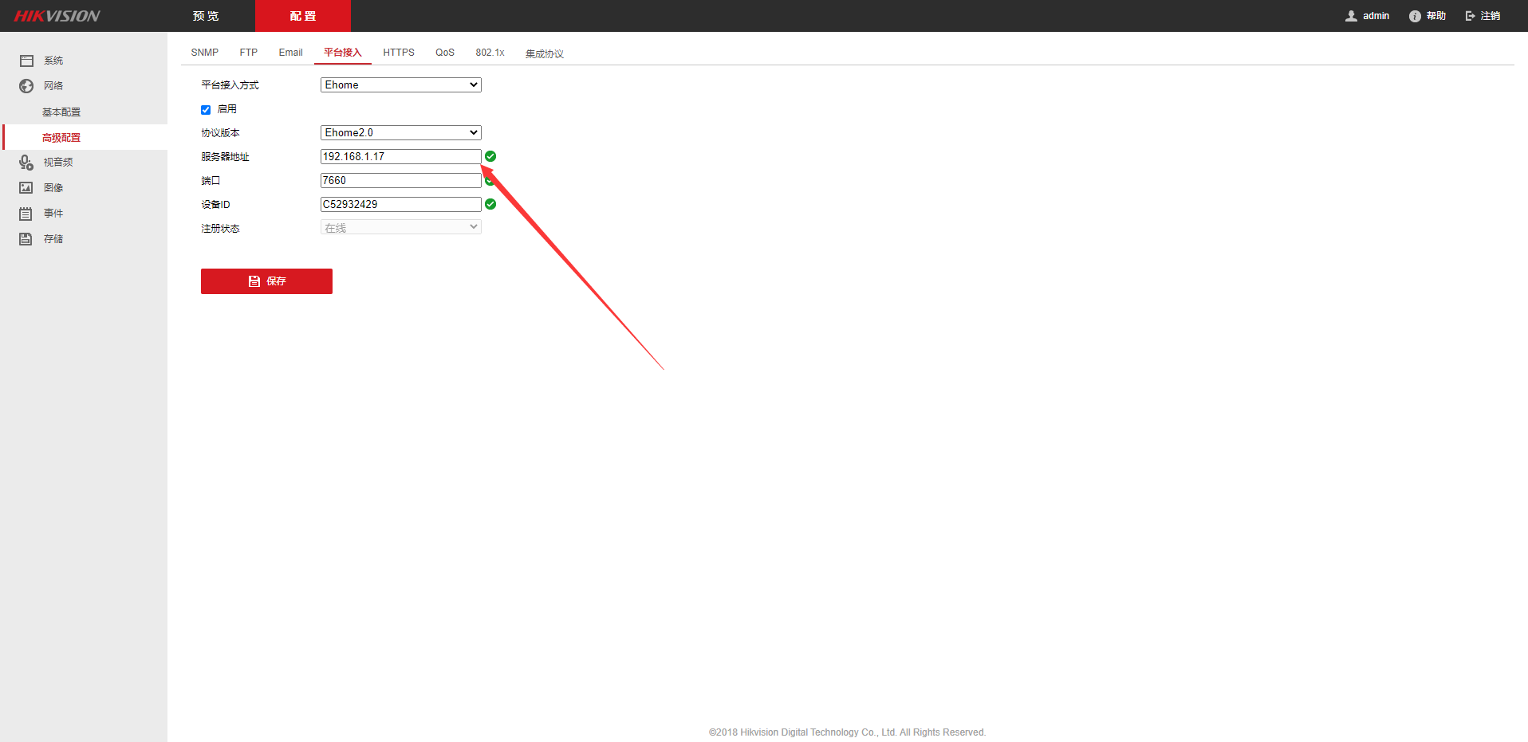Image resolution: width=1528 pixels, height=742 pixels.
Task: Open the 注册状态 在线 dropdown
Action: (x=400, y=227)
